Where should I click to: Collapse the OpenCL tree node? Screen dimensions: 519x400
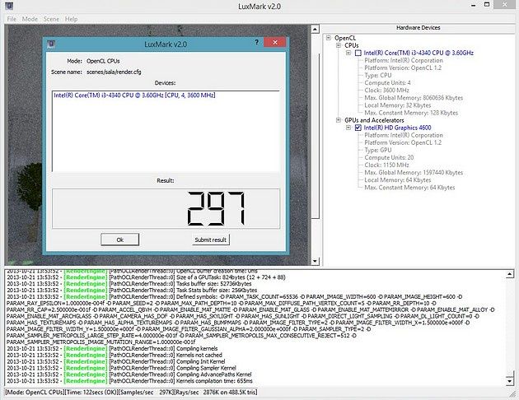[329, 38]
